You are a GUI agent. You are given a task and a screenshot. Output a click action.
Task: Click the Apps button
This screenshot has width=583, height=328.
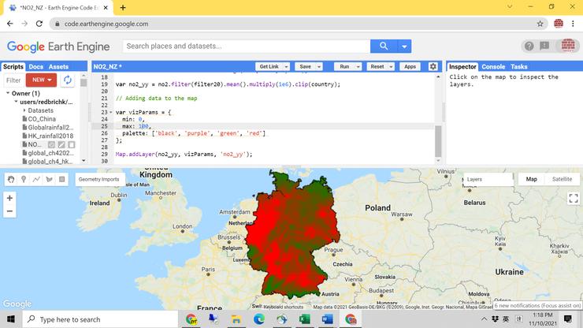coord(410,67)
